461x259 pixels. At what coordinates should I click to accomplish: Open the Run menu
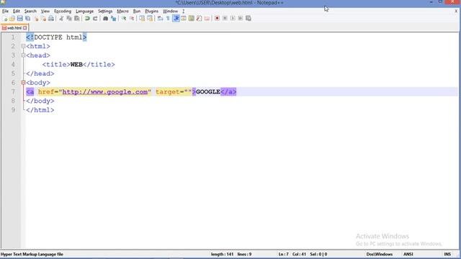tap(137, 12)
